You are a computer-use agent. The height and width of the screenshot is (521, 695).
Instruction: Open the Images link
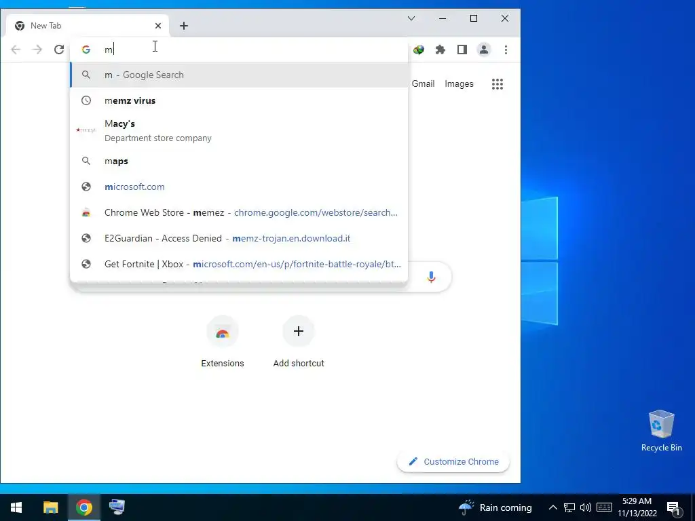[x=459, y=83]
